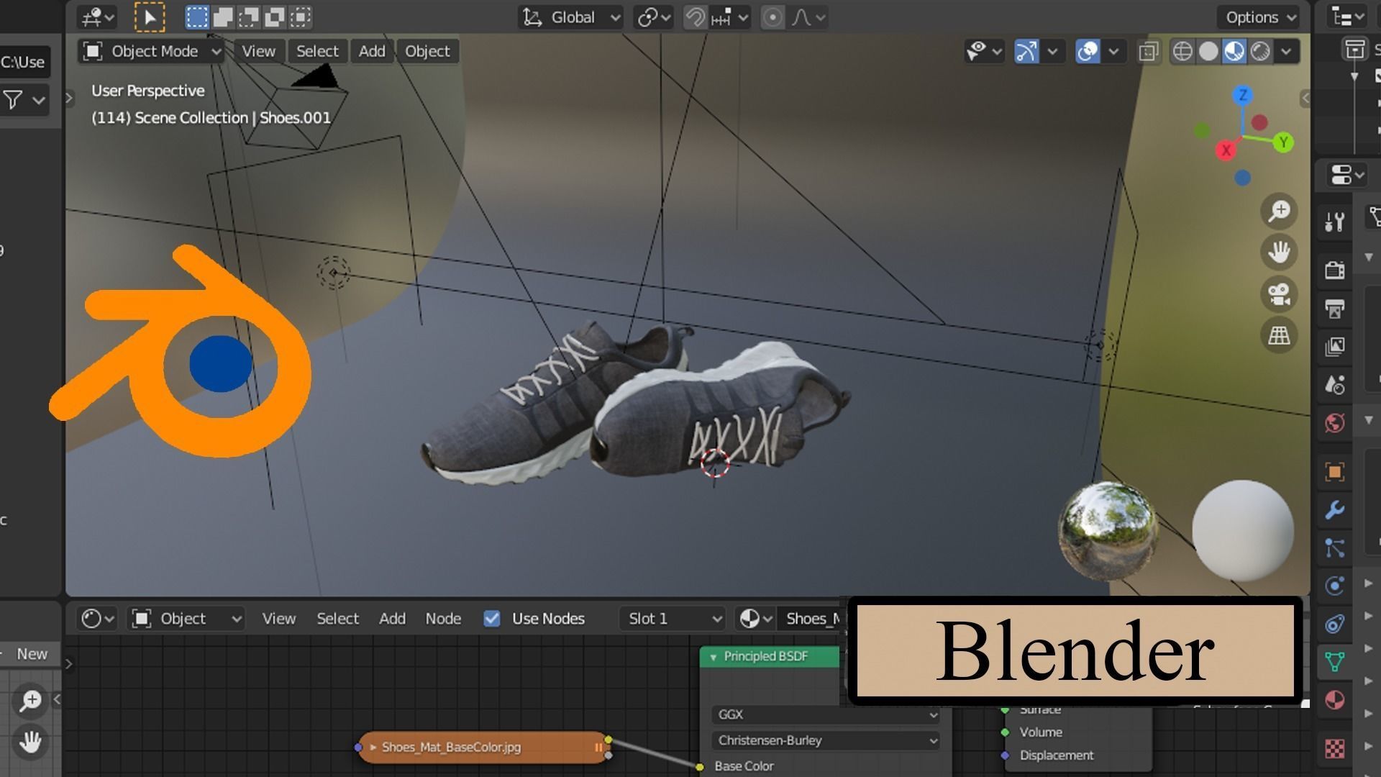
Task: Open the Physics properties tab
Action: [1335, 586]
